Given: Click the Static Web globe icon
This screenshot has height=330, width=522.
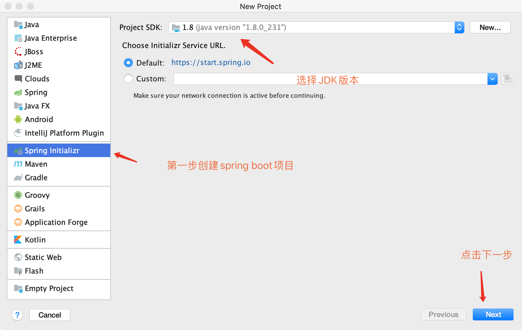Looking at the screenshot, I should 18,257.
